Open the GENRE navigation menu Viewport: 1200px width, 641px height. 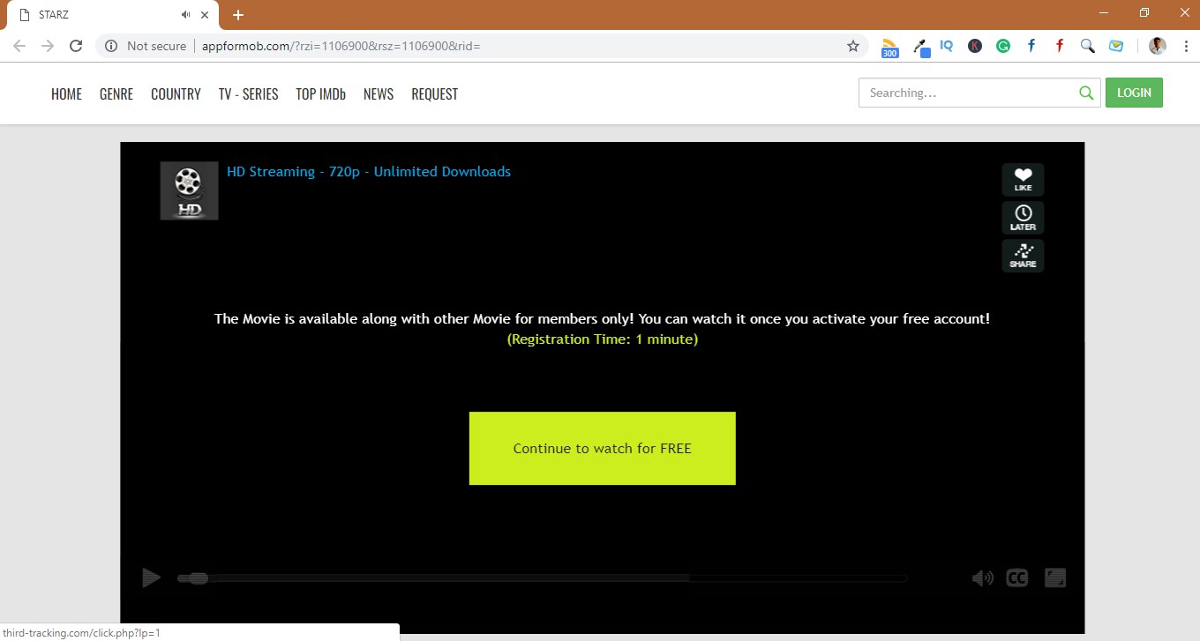(x=116, y=93)
